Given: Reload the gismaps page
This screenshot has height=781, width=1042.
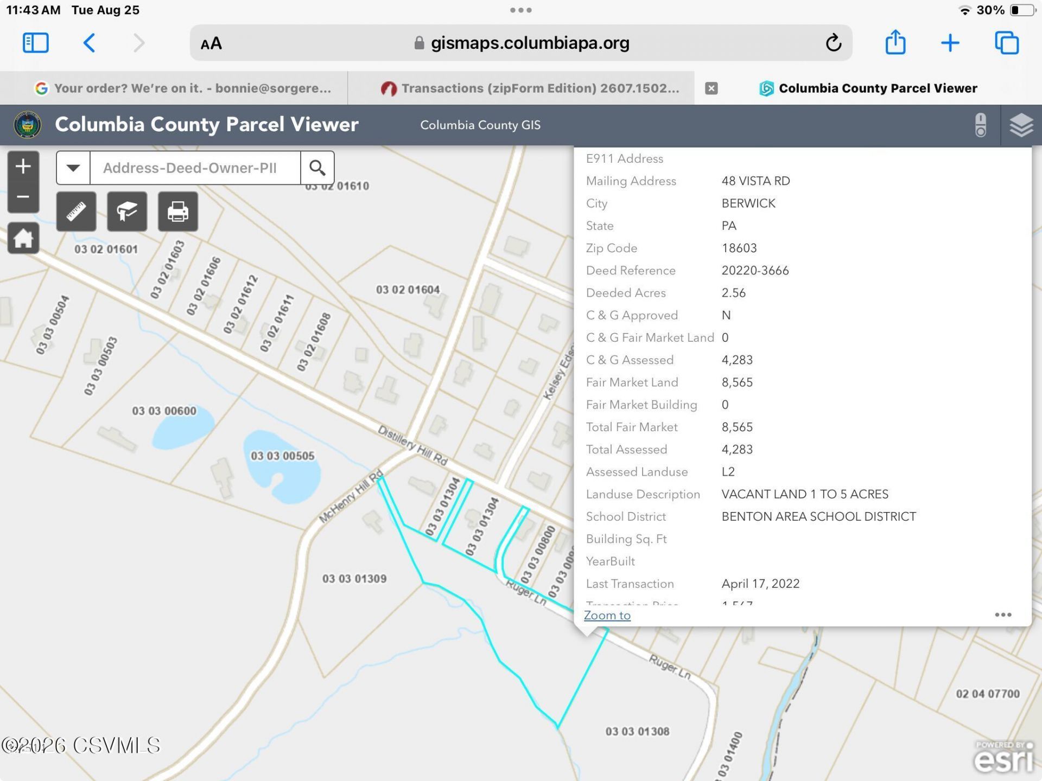Looking at the screenshot, I should [x=834, y=43].
